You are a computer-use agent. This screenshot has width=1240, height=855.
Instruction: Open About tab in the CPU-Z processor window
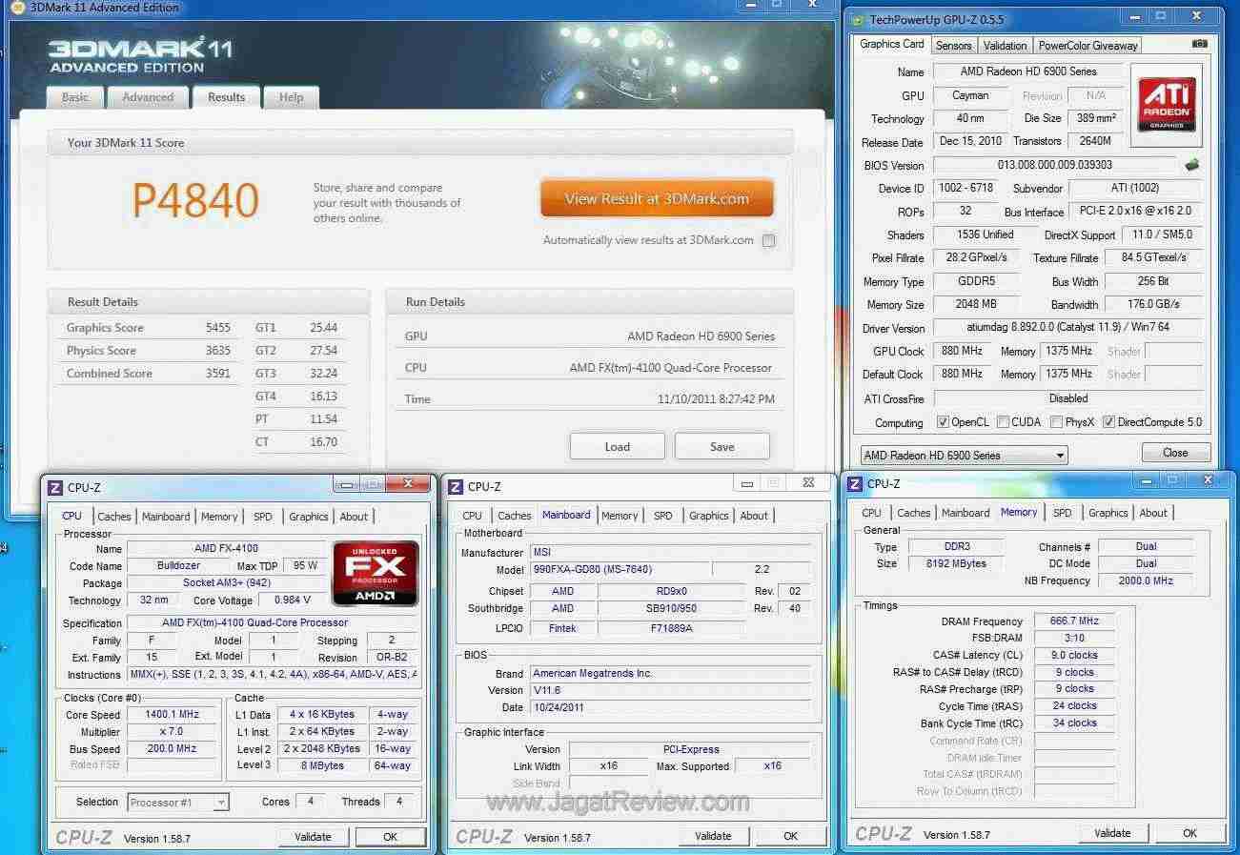pos(354,517)
